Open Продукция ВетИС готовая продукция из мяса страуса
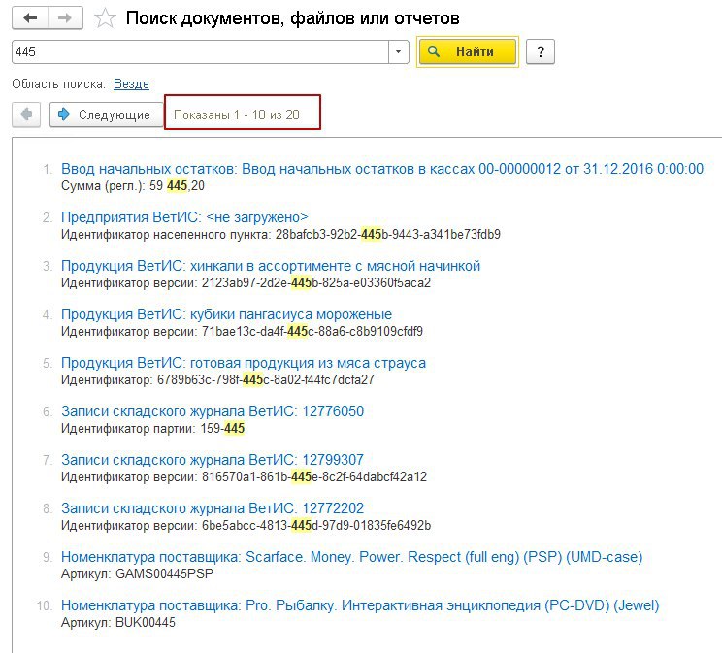 pos(244,363)
